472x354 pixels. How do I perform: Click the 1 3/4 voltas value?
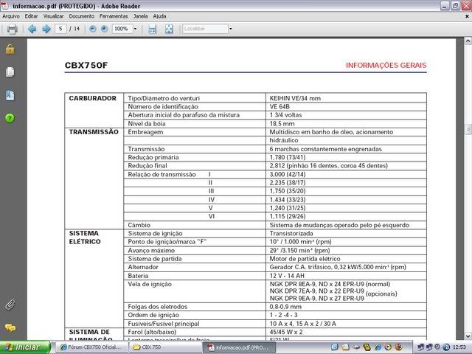pos(285,115)
